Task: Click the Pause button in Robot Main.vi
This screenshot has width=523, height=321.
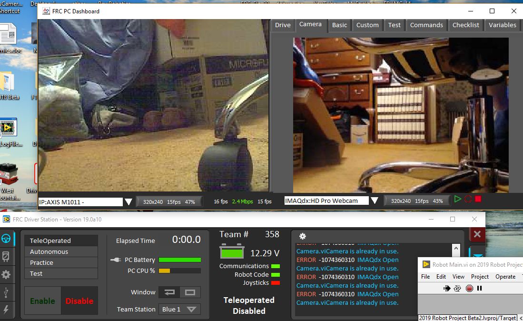Action: pyautogui.click(x=480, y=288)
